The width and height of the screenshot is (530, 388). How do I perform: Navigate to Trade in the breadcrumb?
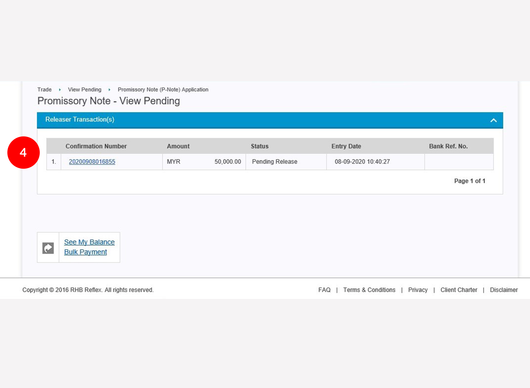click(x=44, y=90)
